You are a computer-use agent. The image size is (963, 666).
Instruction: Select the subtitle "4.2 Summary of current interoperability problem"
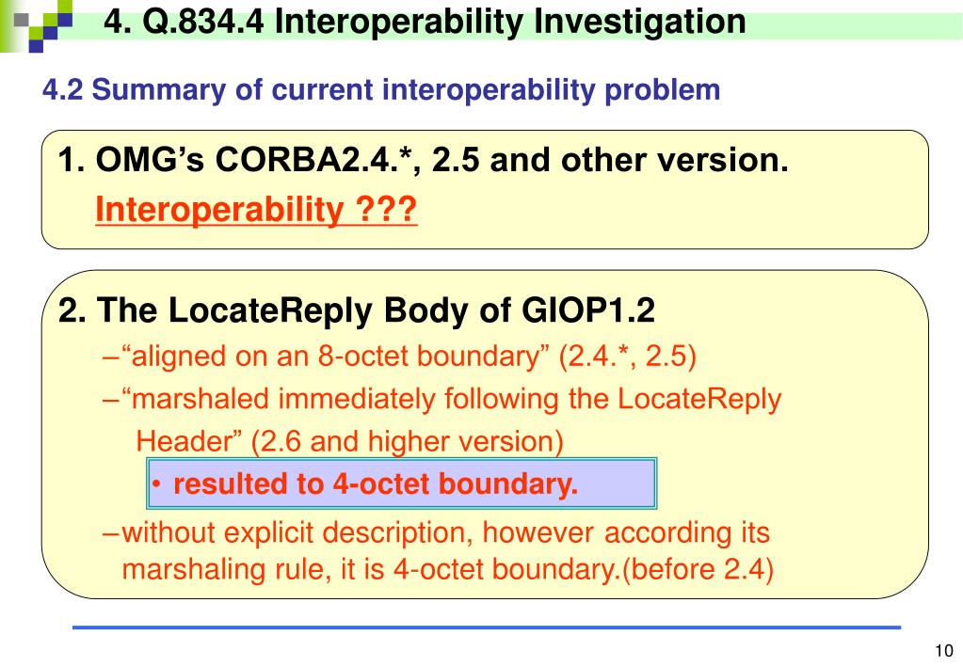click(381, 89)
